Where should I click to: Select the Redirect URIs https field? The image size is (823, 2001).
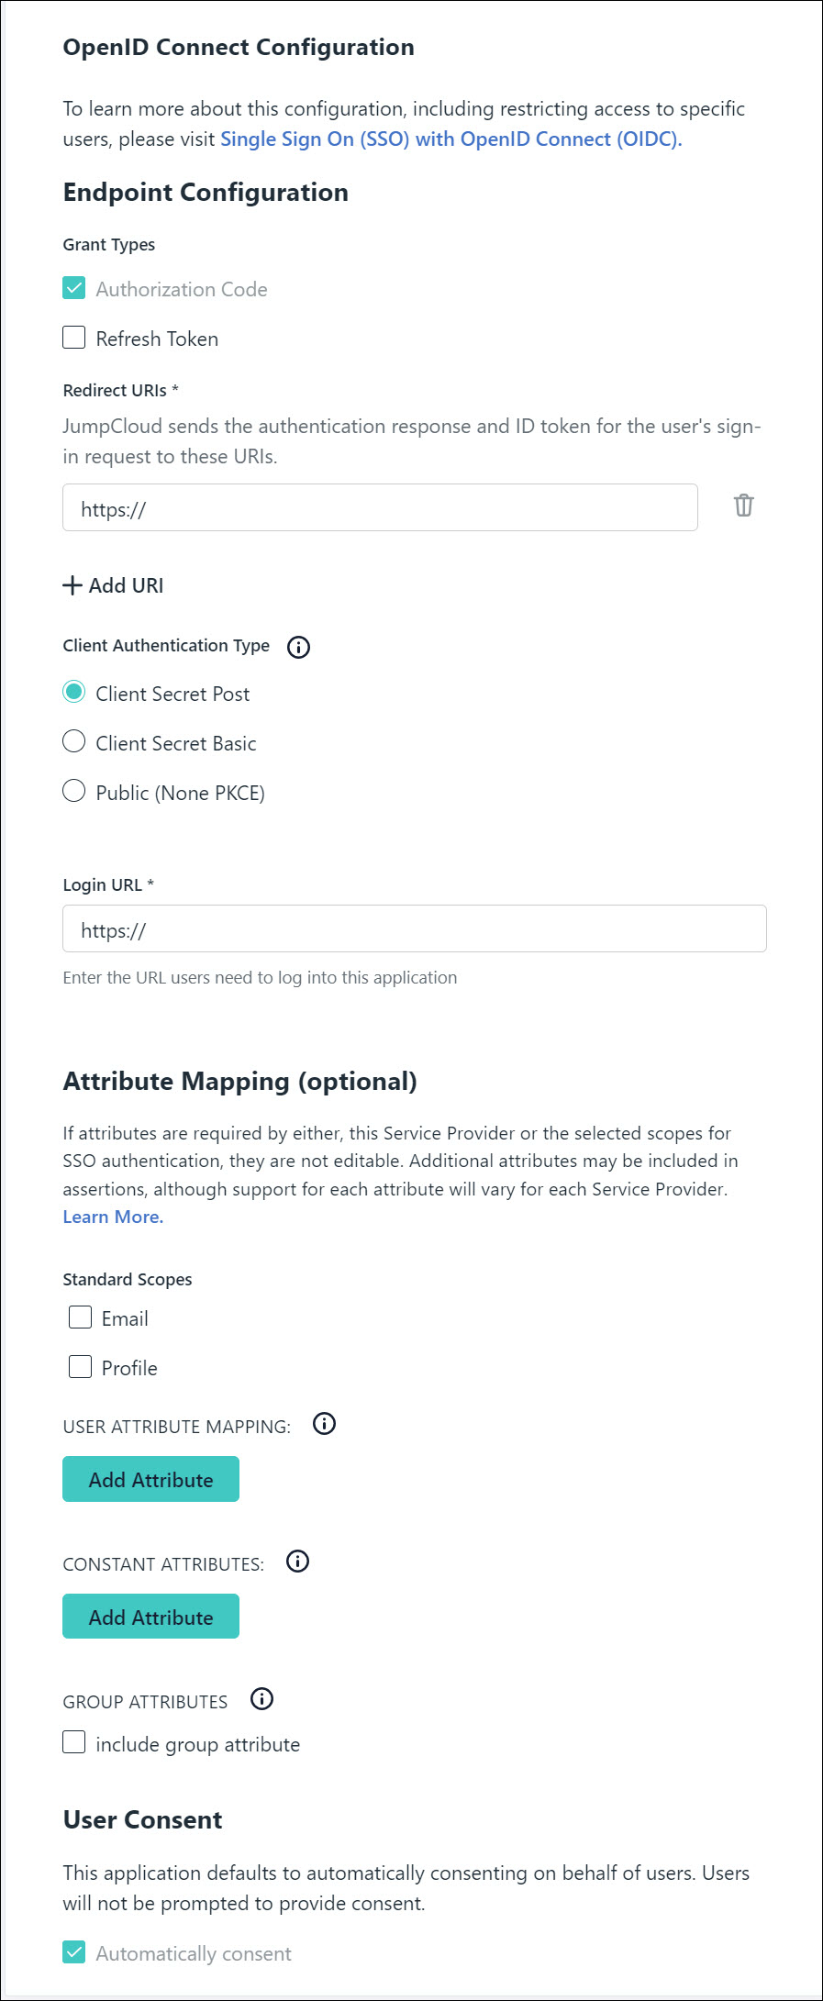[379, 506]
